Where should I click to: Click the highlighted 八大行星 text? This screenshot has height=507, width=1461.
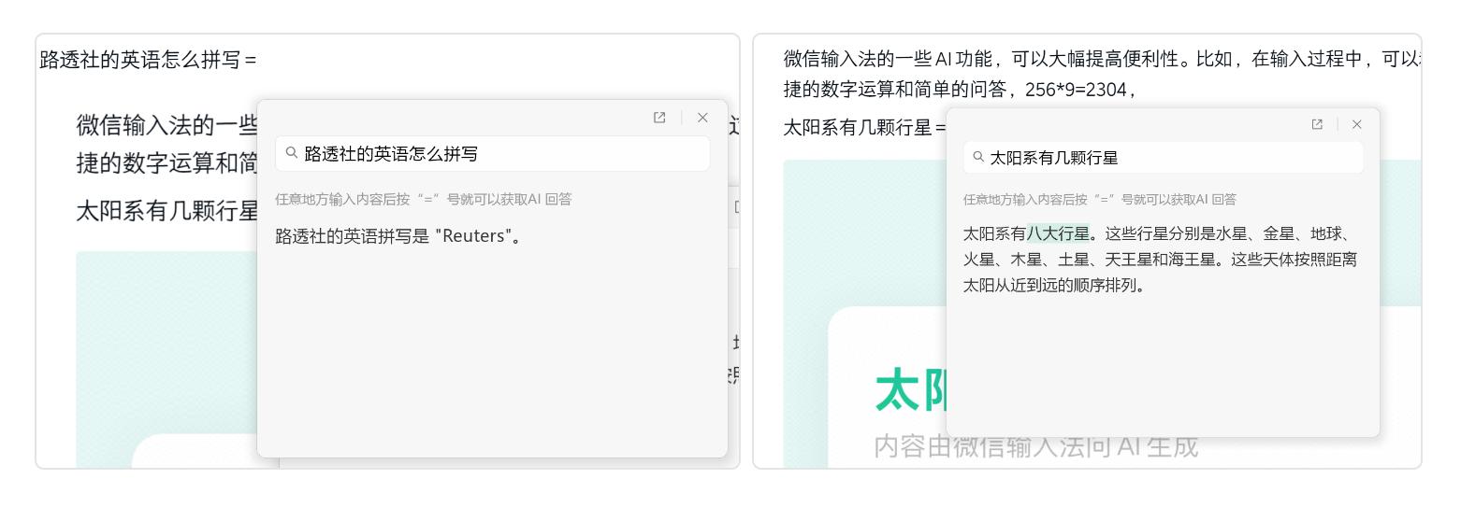1058,233
